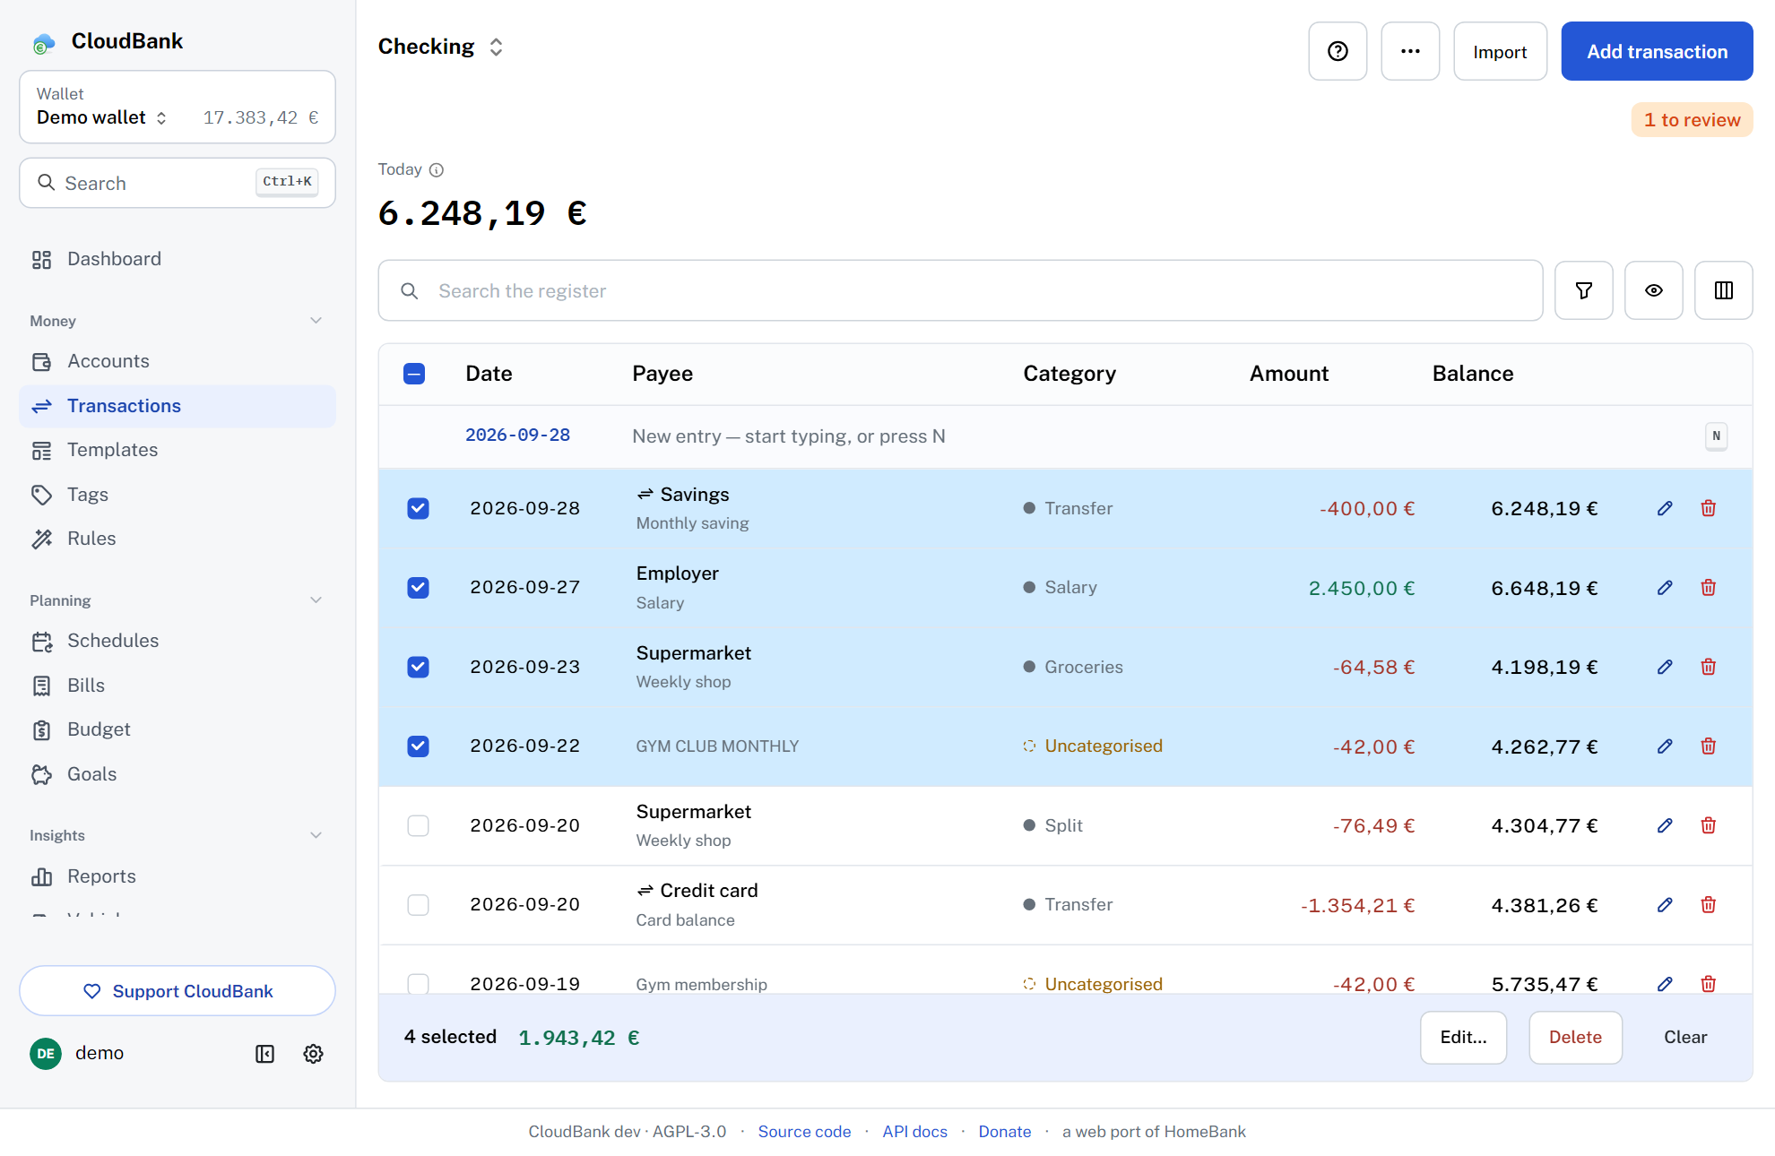Collapse the Money section chevron
Viewport: 1775px width, 1156px height.
point(316,321)
